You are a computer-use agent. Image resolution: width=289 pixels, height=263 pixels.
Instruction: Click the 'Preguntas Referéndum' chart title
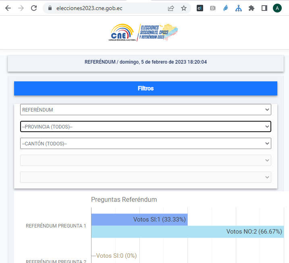124,200
